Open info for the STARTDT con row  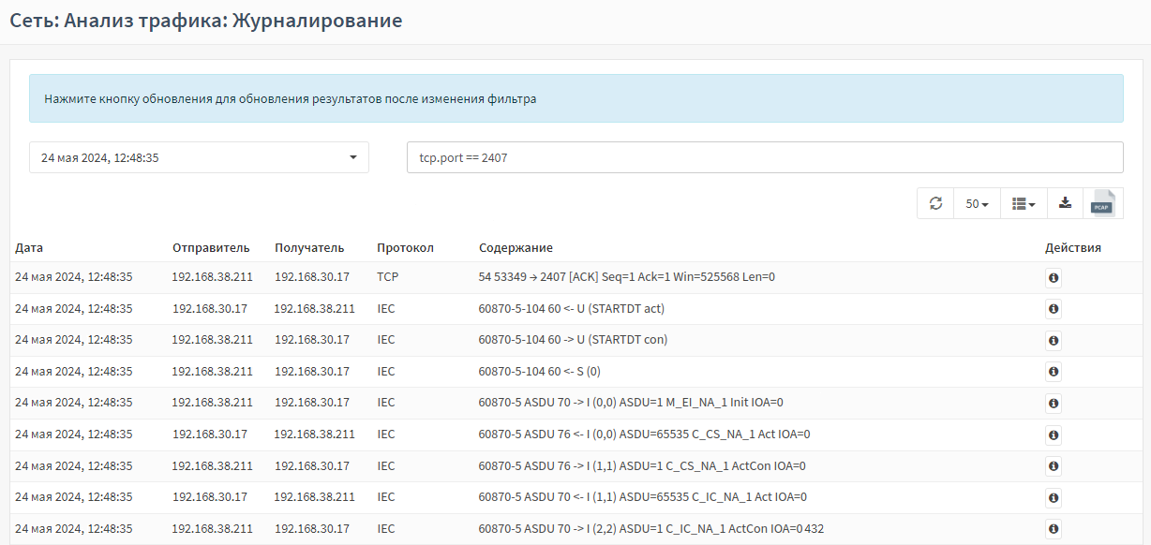(1054, 341)
